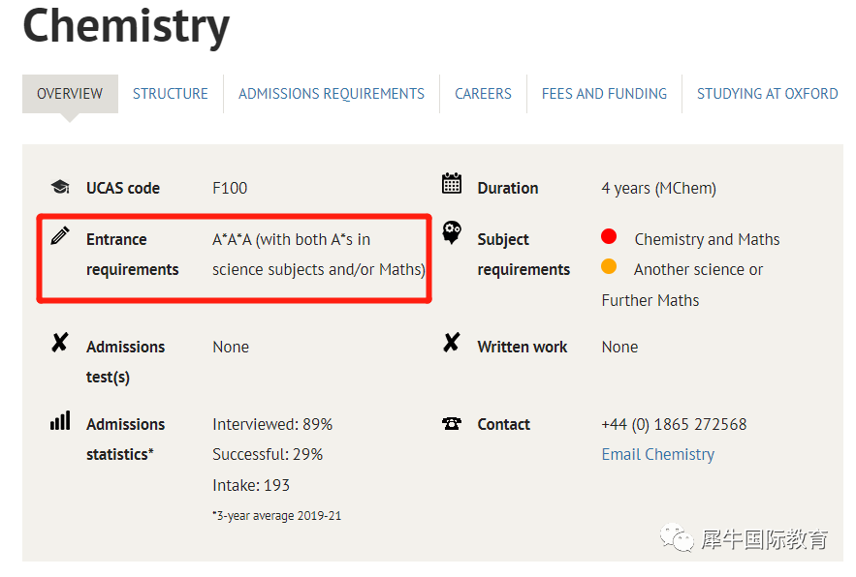
Task: Click the WeChat logo in the watermark
Action: [x=677, y=537]
